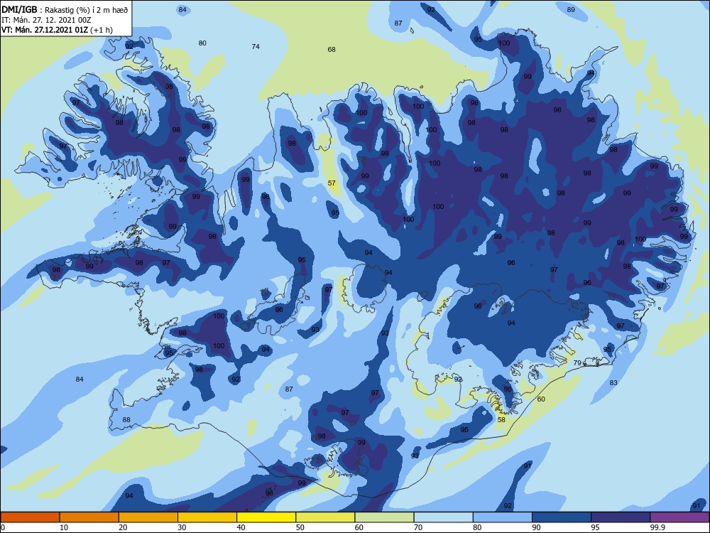Click the map humidity value '79'
Screen dimensions: 710x533
tap(577, 363)
